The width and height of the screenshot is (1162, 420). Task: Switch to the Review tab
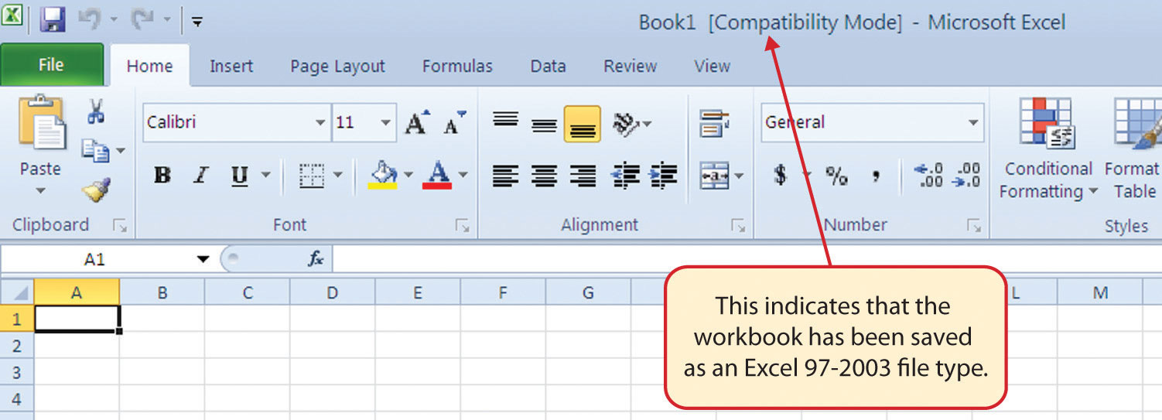click(630, 67)
